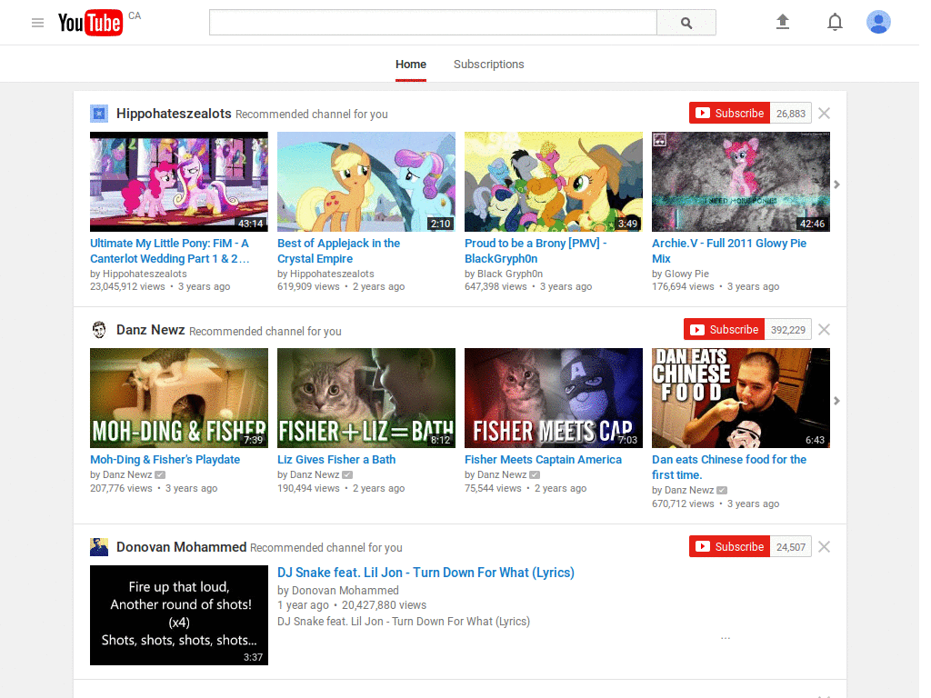Open 'Liz Gives Fisher a Bath' title

click(336, 459)
